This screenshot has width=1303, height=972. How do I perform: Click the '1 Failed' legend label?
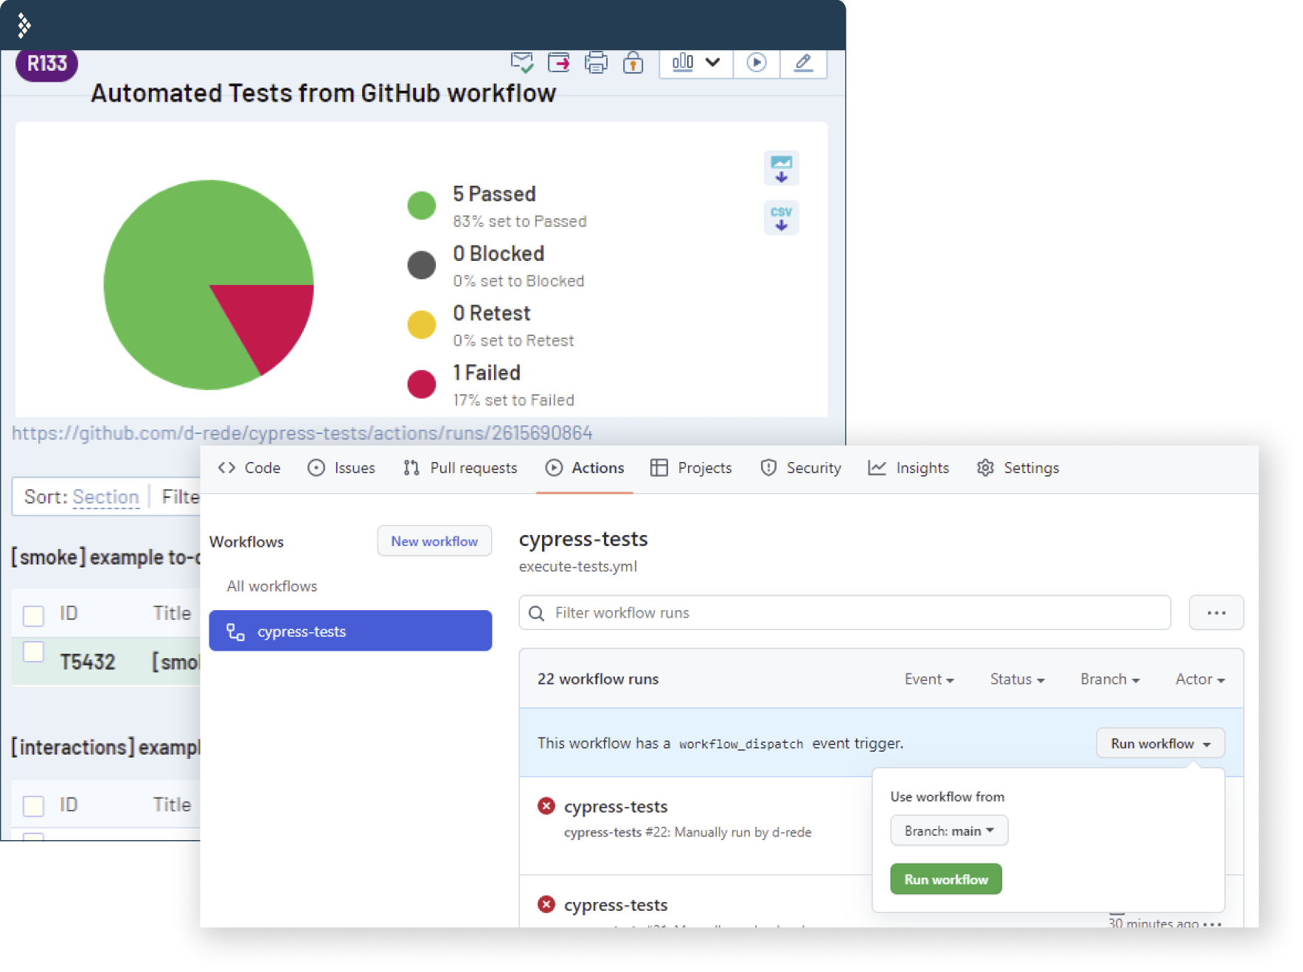tap(487, 373)
